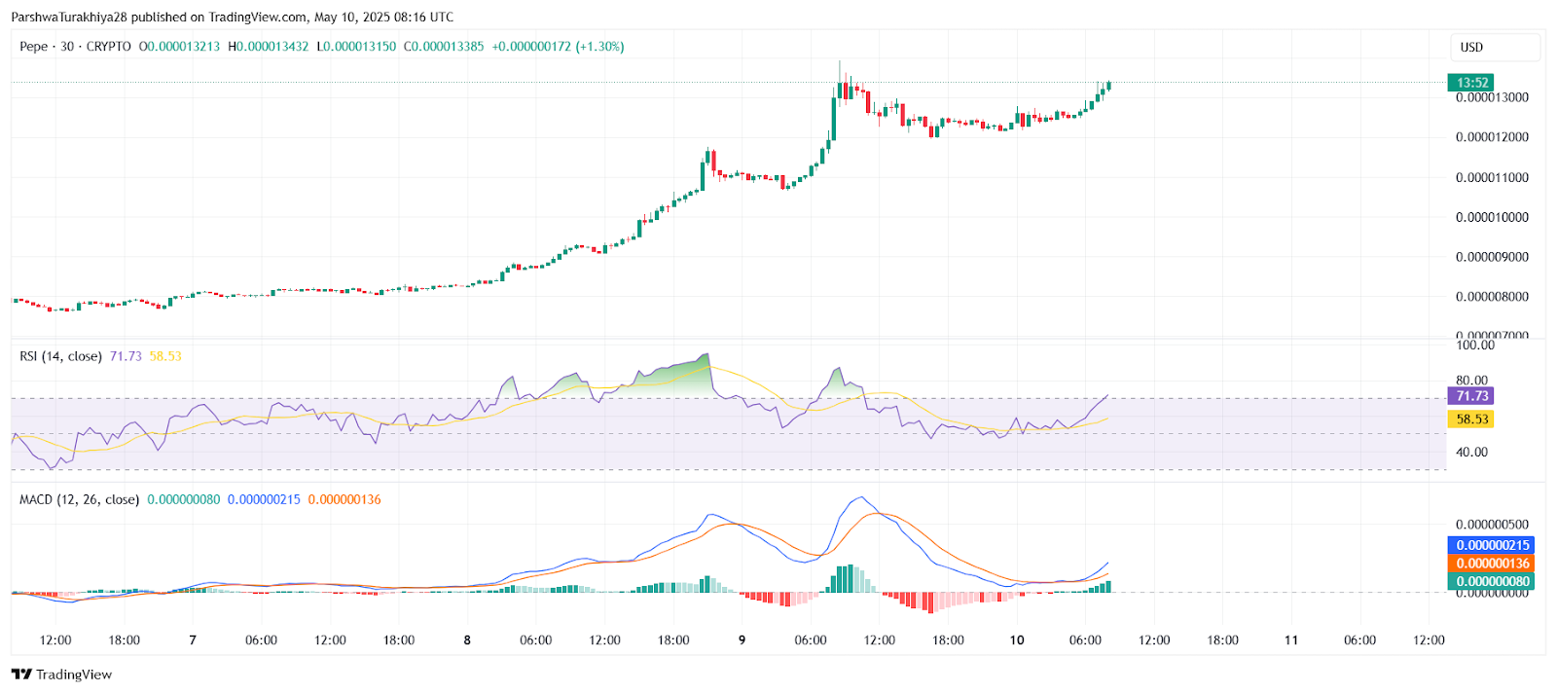1557x693 pixels.
Task: Click day 11 label on time axis
Action: 1291,640
